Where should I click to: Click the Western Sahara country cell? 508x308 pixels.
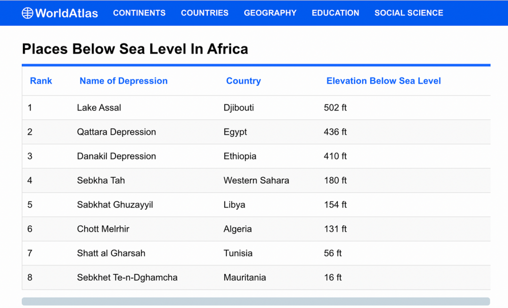256,180
